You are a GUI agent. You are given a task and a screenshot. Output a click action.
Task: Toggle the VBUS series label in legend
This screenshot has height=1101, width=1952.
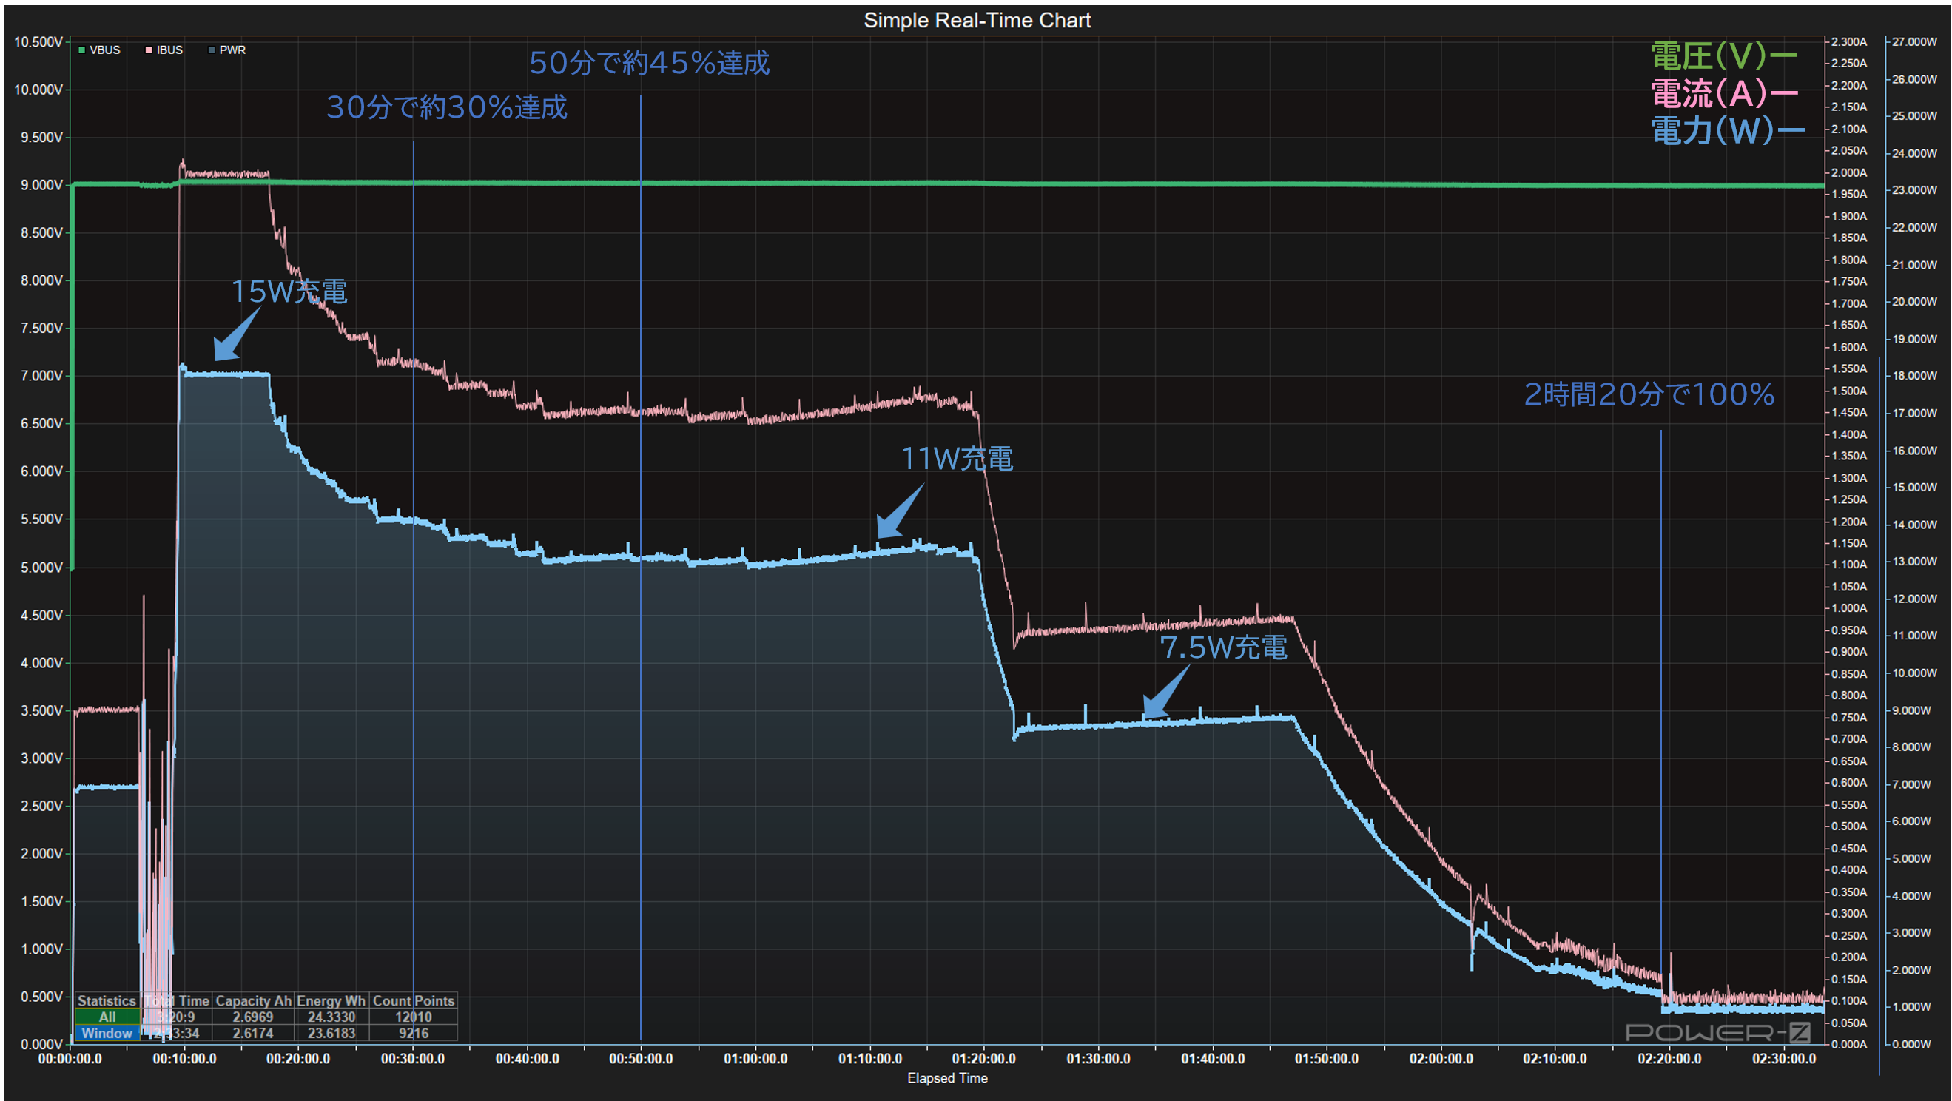tap(104, 50)
